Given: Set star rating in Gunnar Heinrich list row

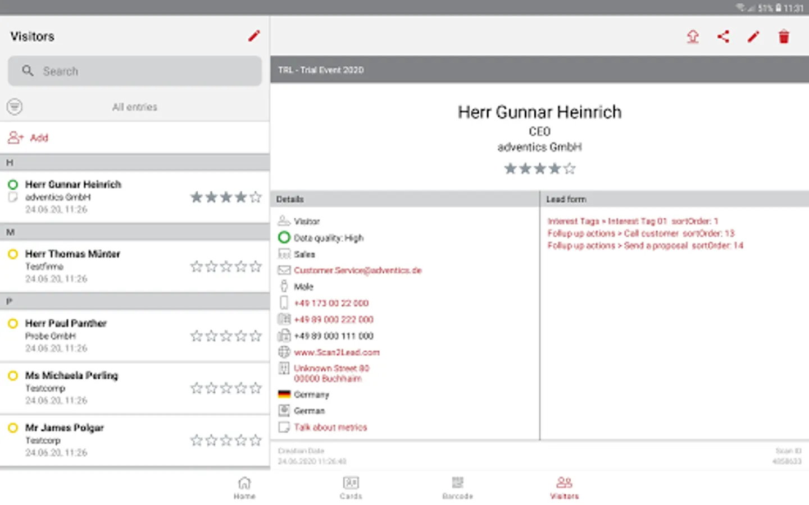Looking at the screenshot, I should (x=226, y=197).
